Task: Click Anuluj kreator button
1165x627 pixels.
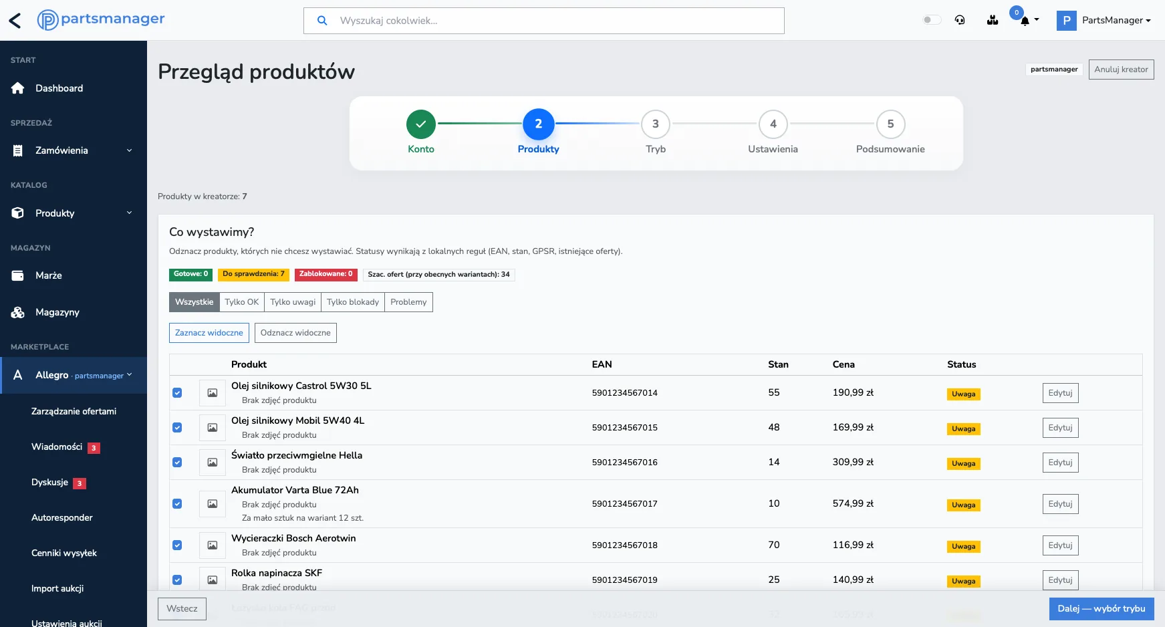Action: click(x=1121, y=70)
